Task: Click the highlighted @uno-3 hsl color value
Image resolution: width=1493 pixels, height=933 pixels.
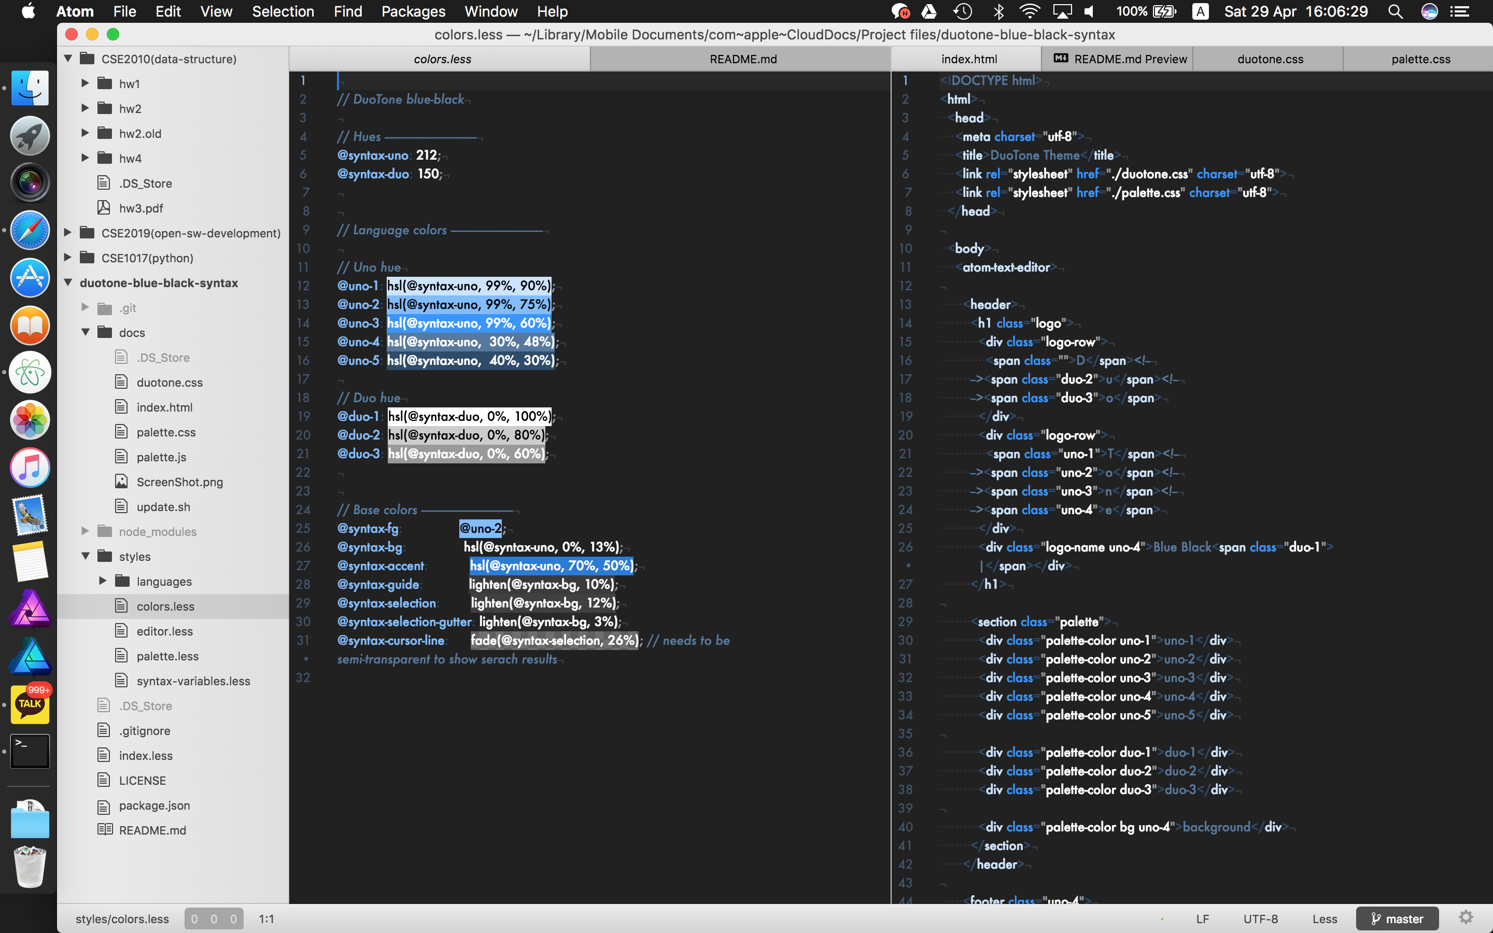Action: (469, 323)
